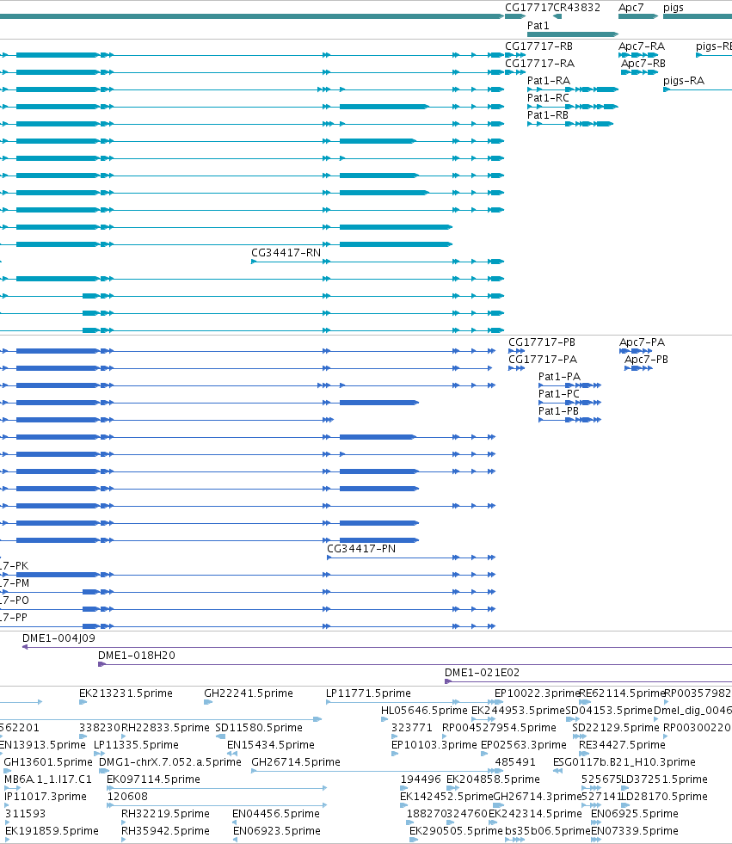Viewport: 732px width, 844px height.
Task: Select transcript CG17717-RB label
Action: [538, 46]
